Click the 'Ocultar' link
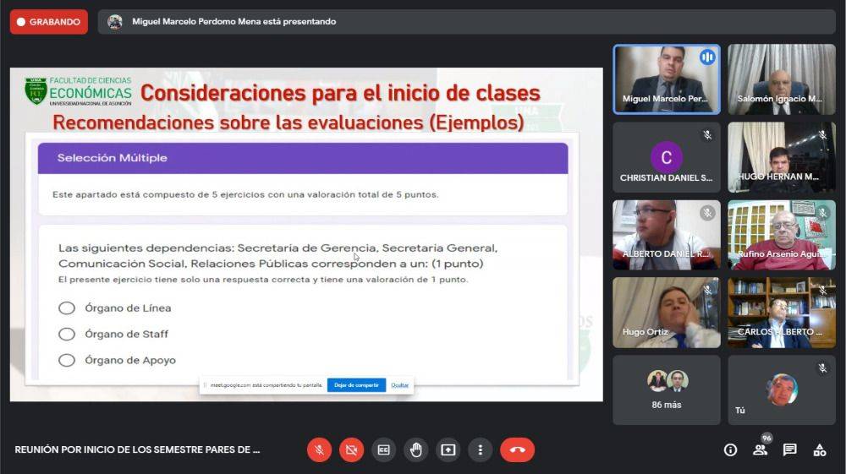 pyautogui.click(x=399, y=385)
